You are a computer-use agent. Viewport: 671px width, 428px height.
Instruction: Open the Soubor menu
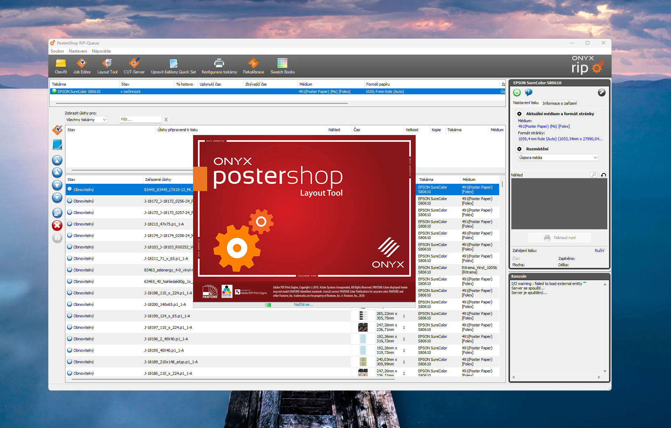tap(57, 51)
